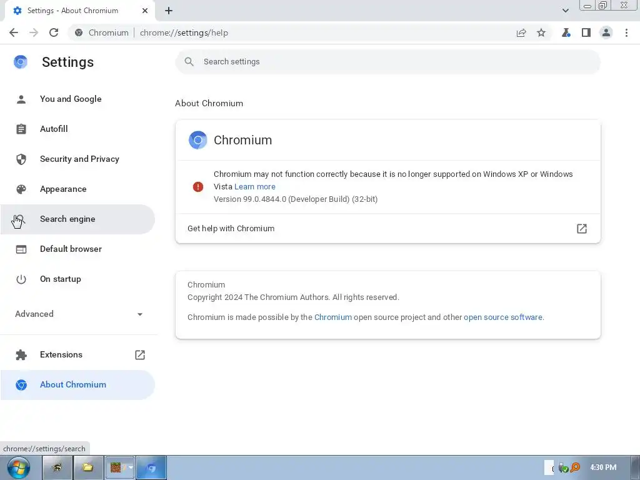Open You and Google settings
Screen dimensions: 640x480
point(77,99)
